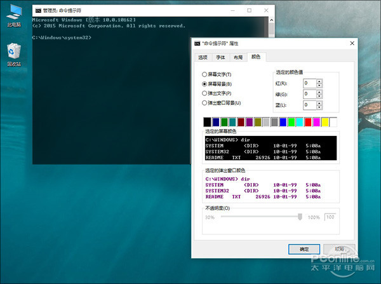Pick the olive color swatch
This screenshot has height=284, width=381.
pos(258,122)
